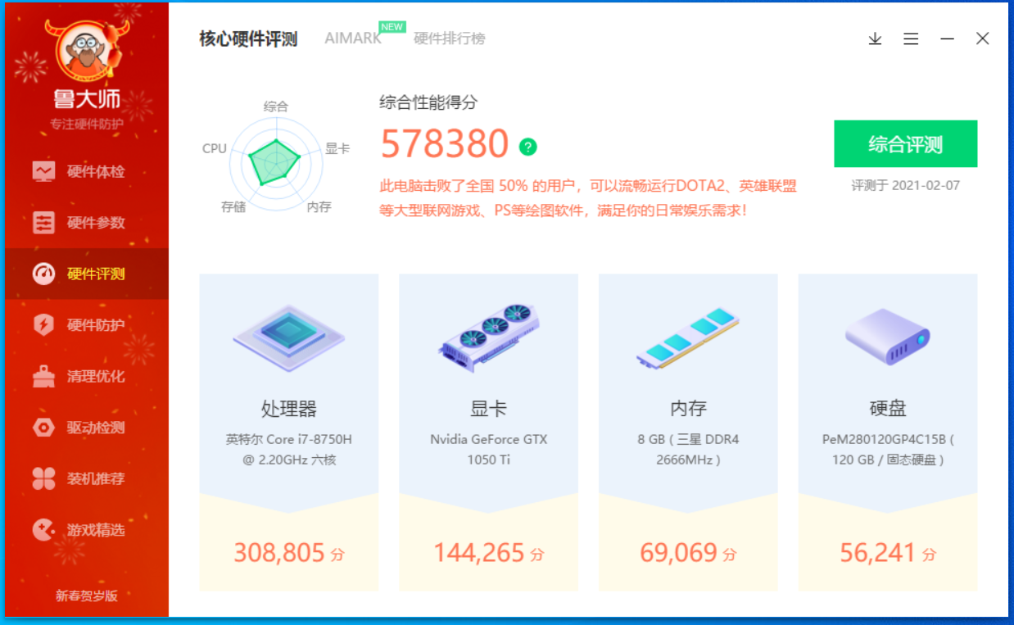
Task: Click 处理器 card title
Action: [x=288, y=408]
